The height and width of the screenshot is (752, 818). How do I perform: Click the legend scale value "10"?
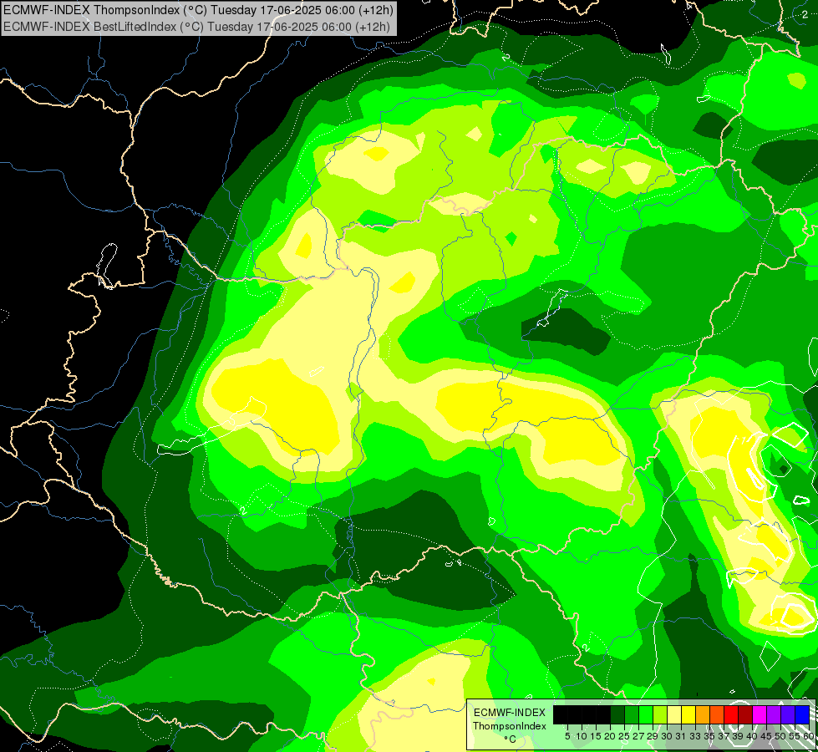(x=582, y=736)
